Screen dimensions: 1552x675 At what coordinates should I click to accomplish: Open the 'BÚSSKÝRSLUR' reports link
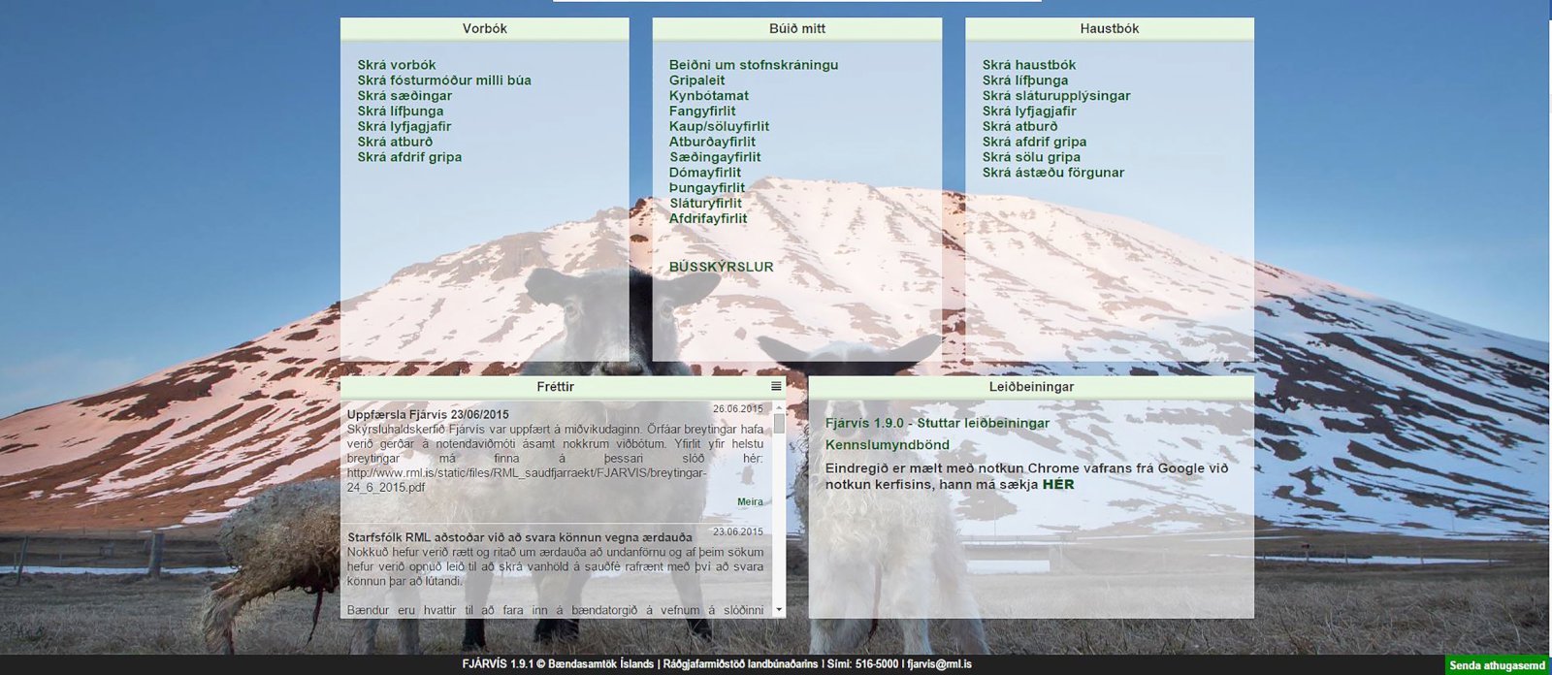pyautogui.click(x=721, y=267)
